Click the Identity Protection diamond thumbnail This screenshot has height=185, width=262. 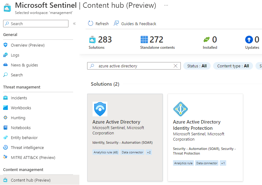(180, 109)
